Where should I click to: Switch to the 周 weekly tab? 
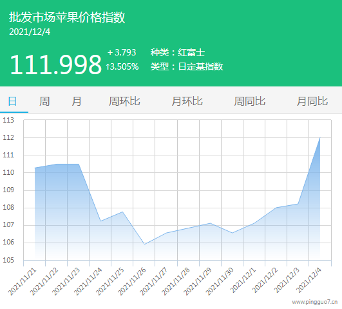point(44,101)
